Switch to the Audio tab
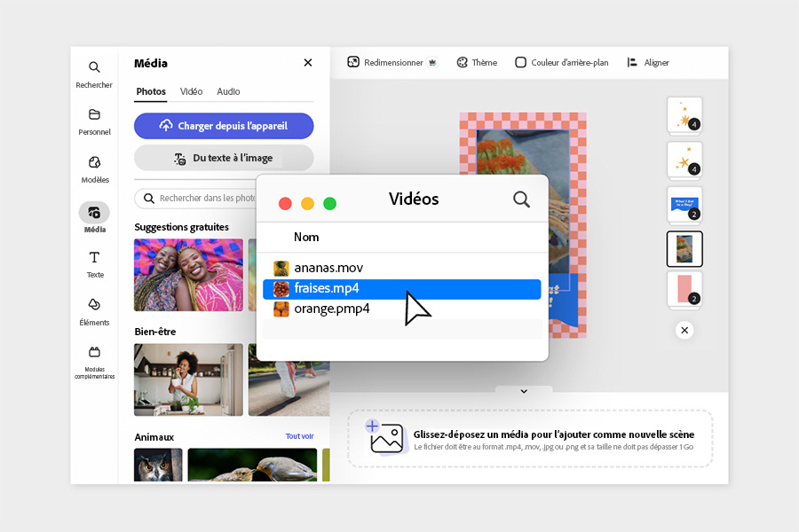 pos(228,91)
